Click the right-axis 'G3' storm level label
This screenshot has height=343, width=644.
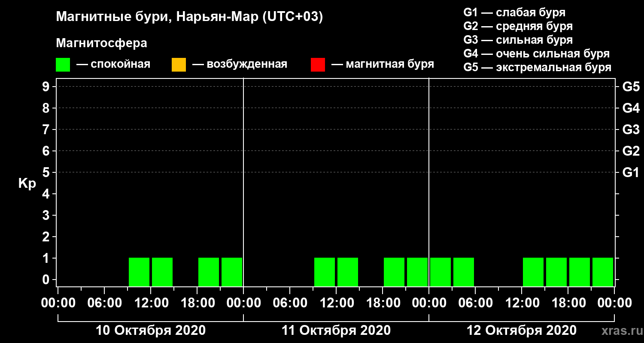[x=631, y=129]
